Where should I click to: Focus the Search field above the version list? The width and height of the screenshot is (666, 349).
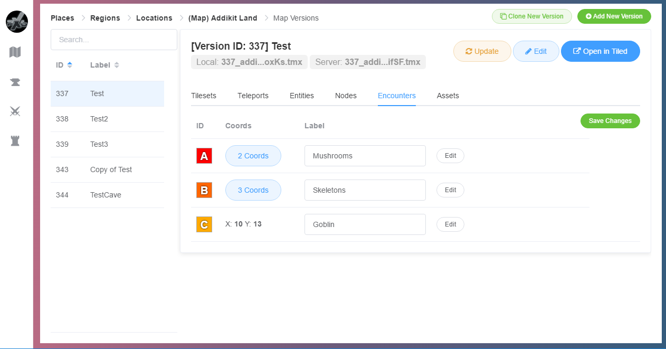114,40
